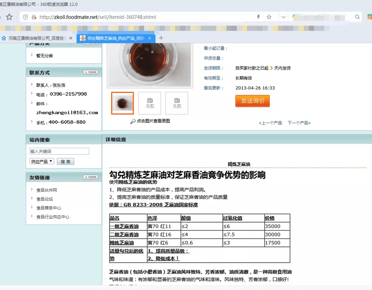Open a new tab with the plus button
372x290 pixels.
pos(161,38)
